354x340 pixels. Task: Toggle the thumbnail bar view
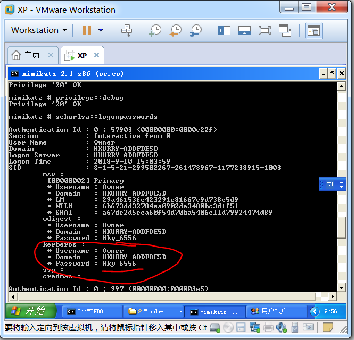click(244, 30)
